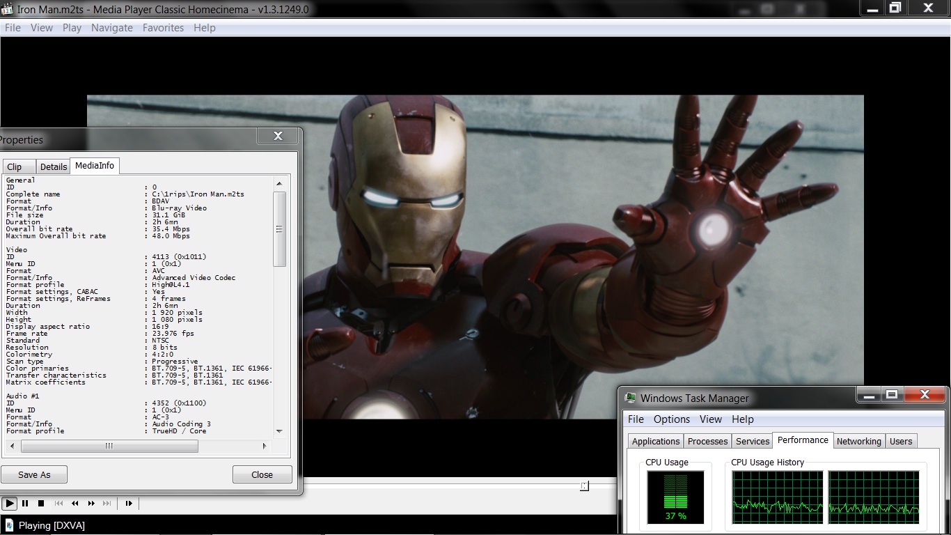Open the Navigate menu
The image size is (951, 535).
point(111,28)
